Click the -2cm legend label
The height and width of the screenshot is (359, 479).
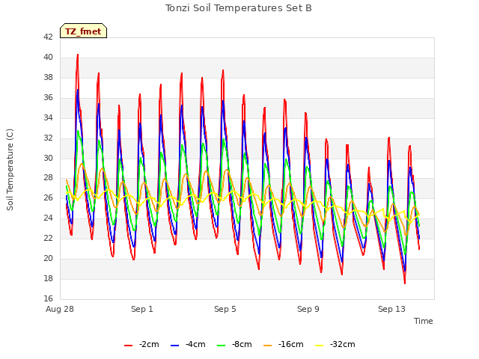[149, 344]
